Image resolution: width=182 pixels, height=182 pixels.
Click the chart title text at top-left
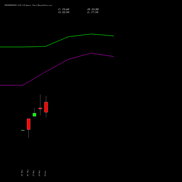pyautogui.click(x=28, y=5)
